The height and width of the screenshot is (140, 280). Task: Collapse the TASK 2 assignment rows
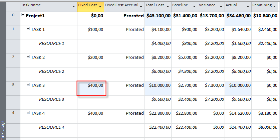coord(28,57)
